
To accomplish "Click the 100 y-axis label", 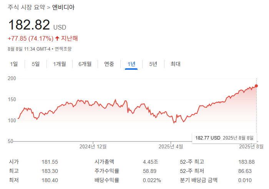I will 12,120.
